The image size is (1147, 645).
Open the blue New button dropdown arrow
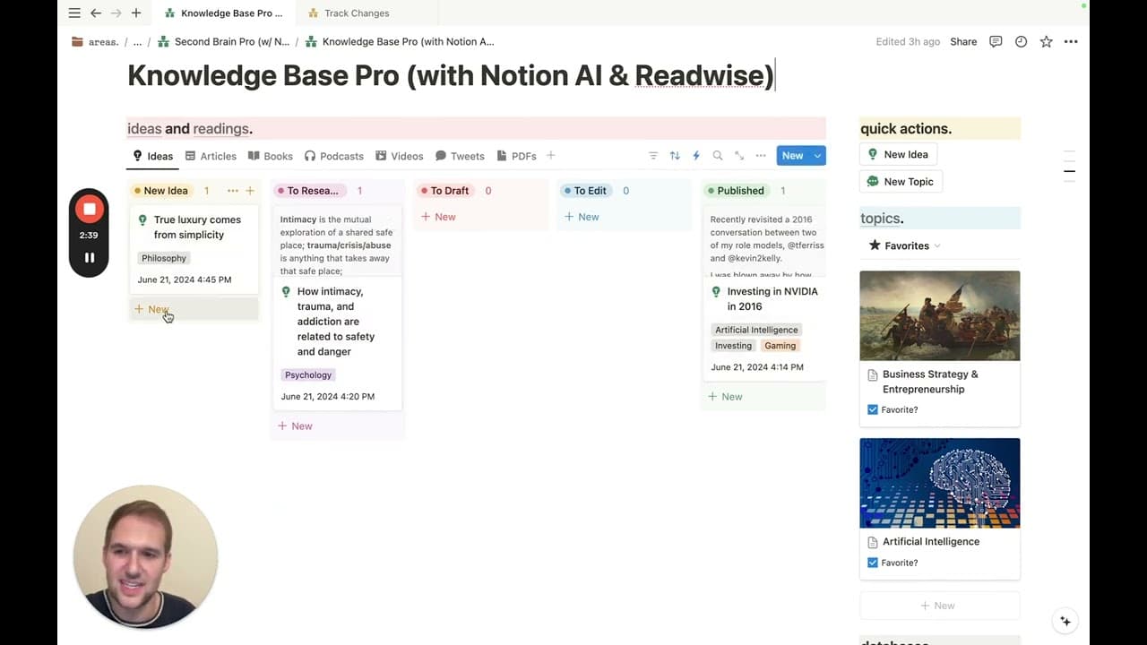click(x=817, y=156)
